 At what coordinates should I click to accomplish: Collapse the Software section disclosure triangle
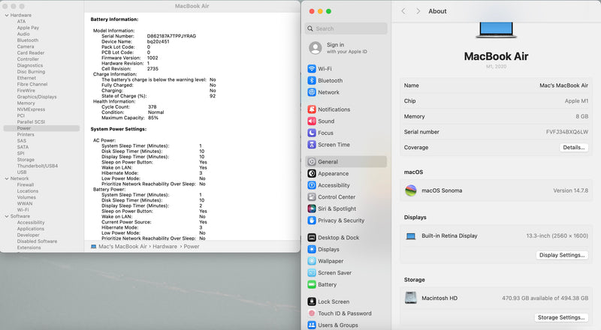(5, 216)
